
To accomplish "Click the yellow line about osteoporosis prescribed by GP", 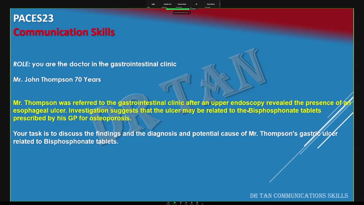I will pyautogui.click(x=72, y=118).
